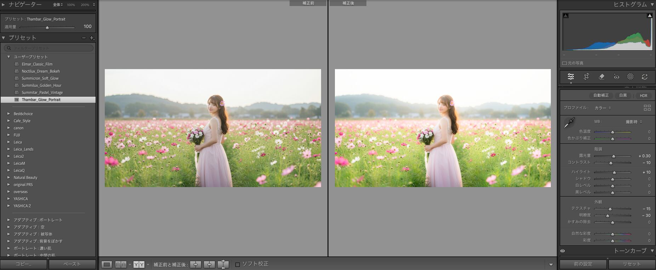Click the search magnifier in preset filter

[9, 48]
